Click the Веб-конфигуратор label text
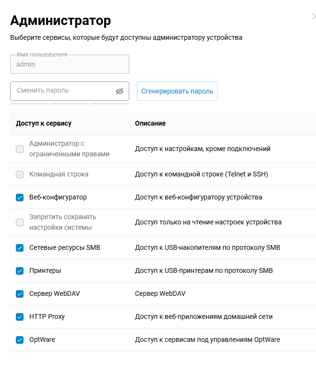The width and height of the screenshot is (316, 374). [x=58, y=197]
